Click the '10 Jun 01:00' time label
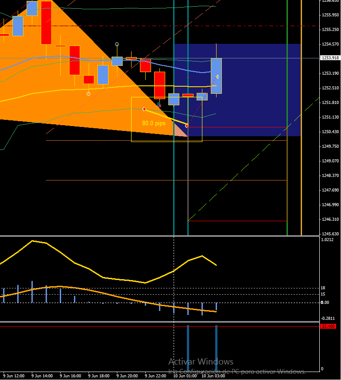Image resolution: width=341 pixels, height=380 pixels. 185,376
